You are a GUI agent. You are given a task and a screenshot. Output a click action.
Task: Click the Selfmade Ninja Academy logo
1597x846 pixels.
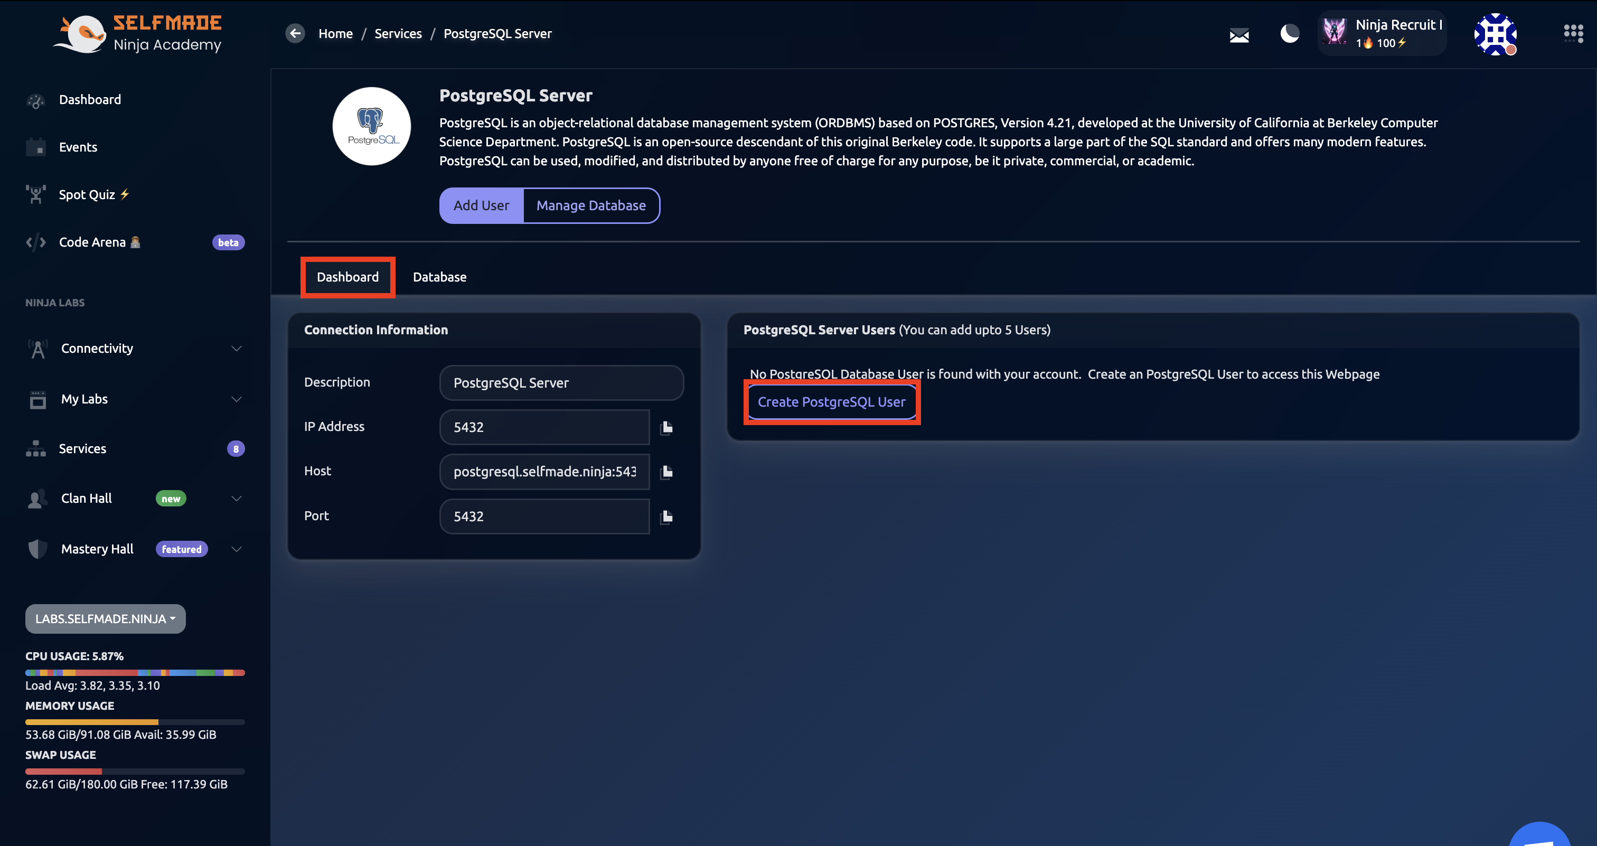(x=138, y=33)
